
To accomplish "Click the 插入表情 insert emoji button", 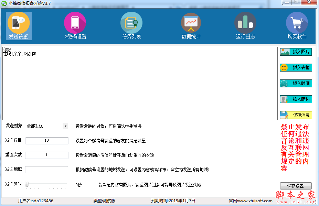I will point(296,67).
